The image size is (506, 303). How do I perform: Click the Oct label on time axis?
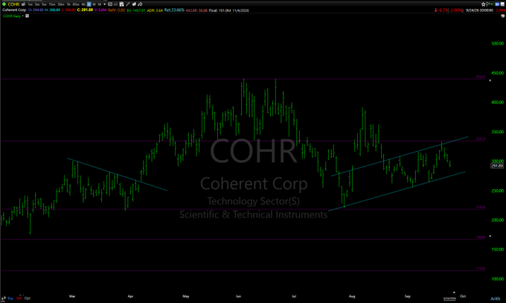tap(463, 296)
